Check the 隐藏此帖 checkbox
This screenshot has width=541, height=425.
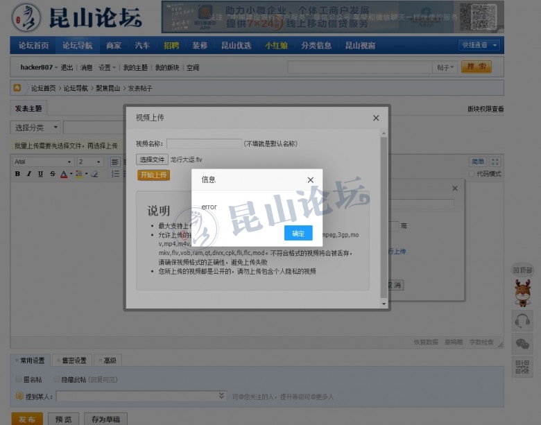[55, 380]
